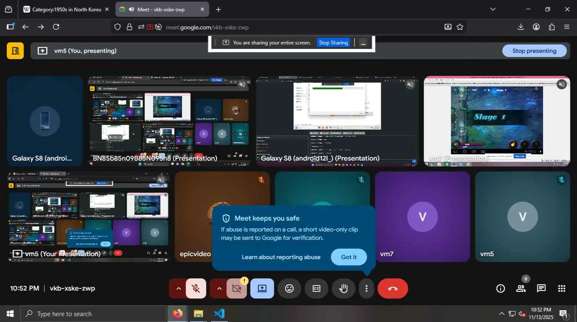
Task: Open the Firefox account menu
Action: [x=536, y=27]
